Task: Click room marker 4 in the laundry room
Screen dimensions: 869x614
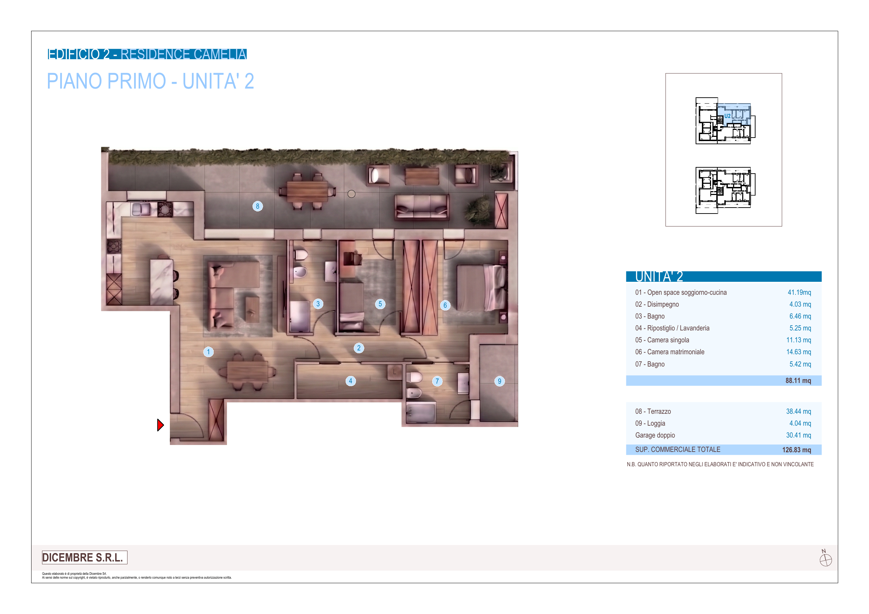Action: tap(351, 381)
